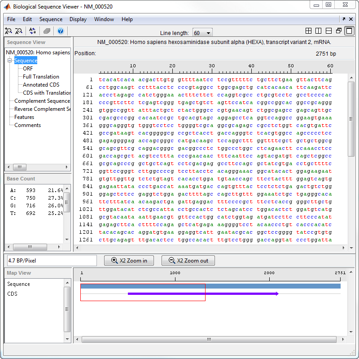Image resolution: width=359 pixels, height=359 pixels.
Task: Click the A-to-a case conversion toolbar icon
Action: (32, 31)
